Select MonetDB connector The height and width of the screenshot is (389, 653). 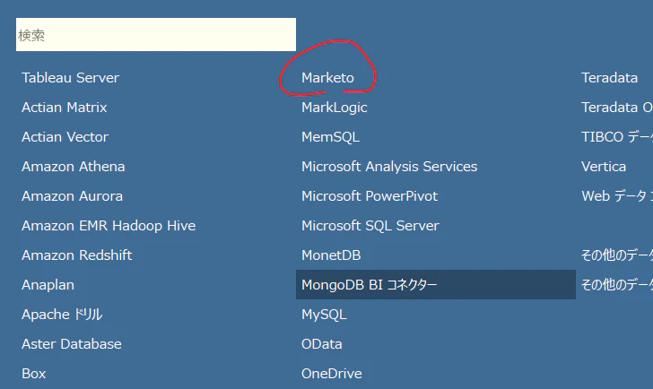point(331,255)
